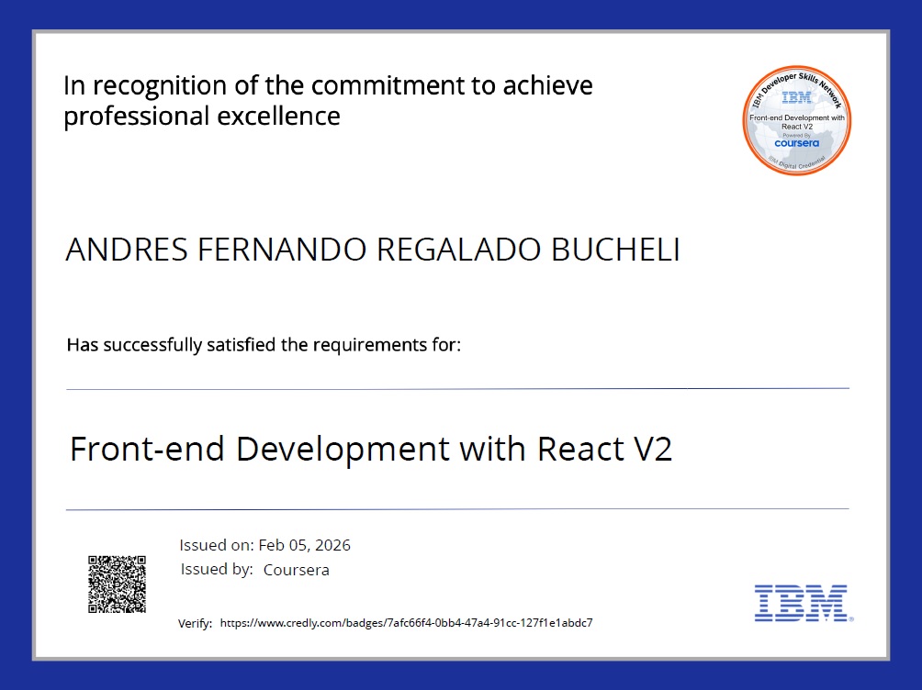Click the Front-end Development with React V2 badge label
Screen dimensions: 922x690
coord(797,121)
